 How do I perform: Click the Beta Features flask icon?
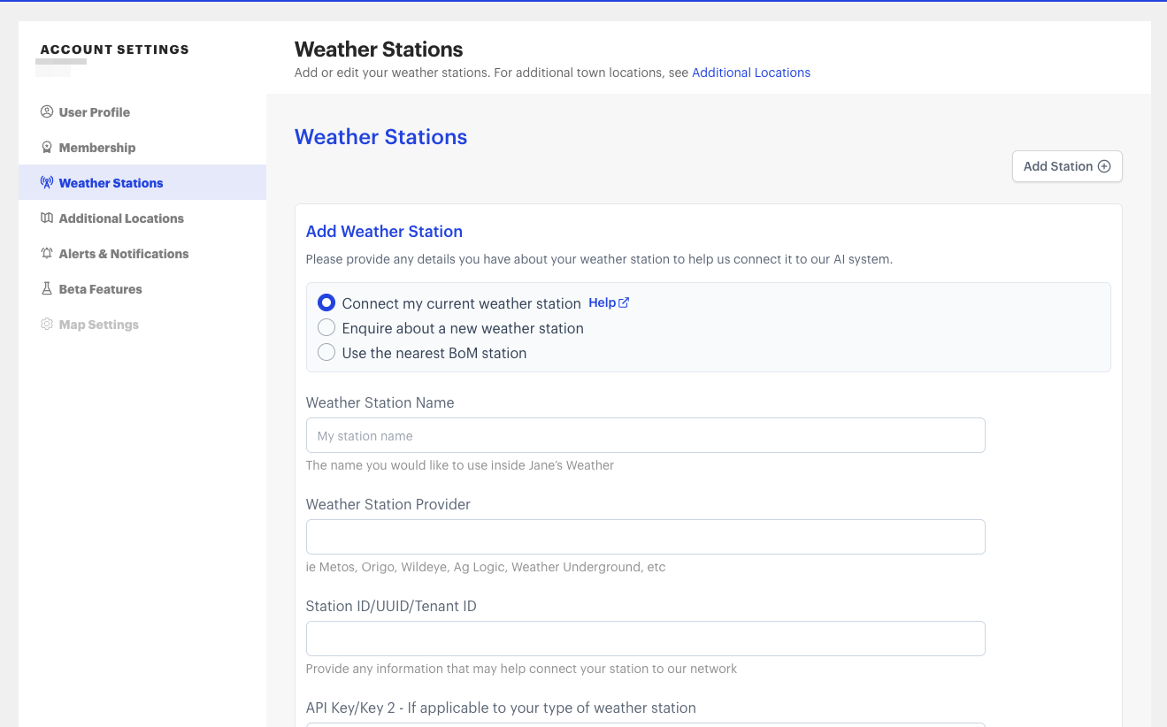click(47, 289)
